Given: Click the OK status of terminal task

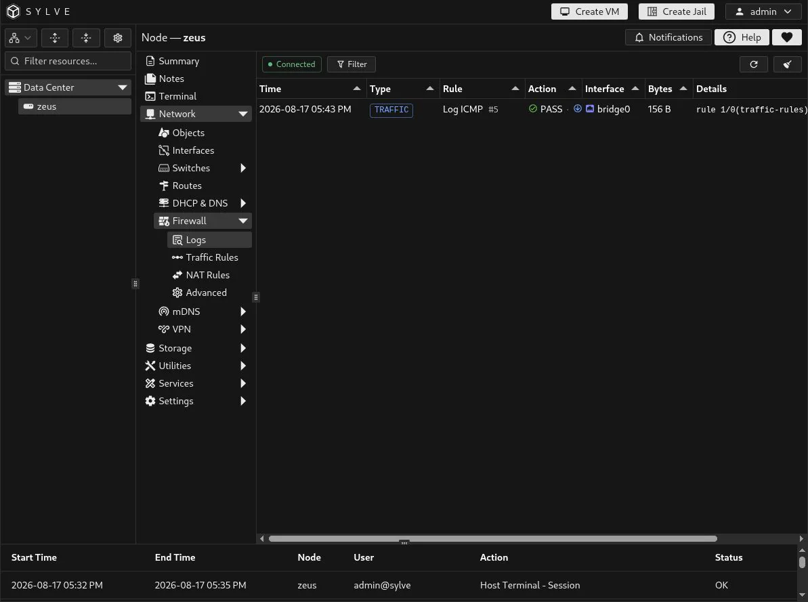Looking at the screenshot, I should coord(721,585).
